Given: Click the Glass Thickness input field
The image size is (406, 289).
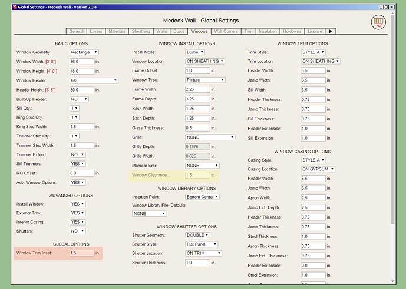Looking at the screenshot, I should click(197, 128).
